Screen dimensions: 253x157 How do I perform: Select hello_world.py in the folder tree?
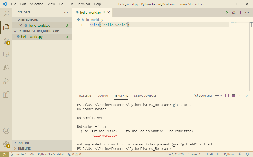(x=42, y=37)
